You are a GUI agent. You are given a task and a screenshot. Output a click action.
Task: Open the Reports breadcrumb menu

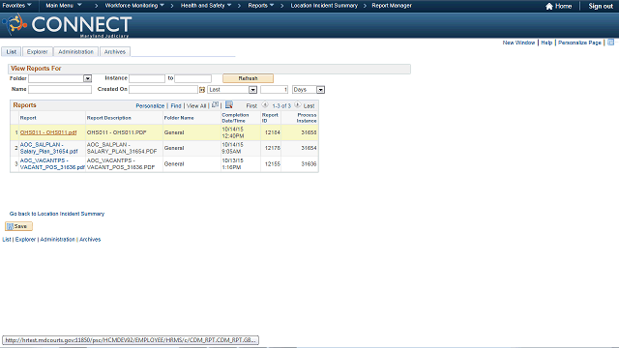point(260,6)
